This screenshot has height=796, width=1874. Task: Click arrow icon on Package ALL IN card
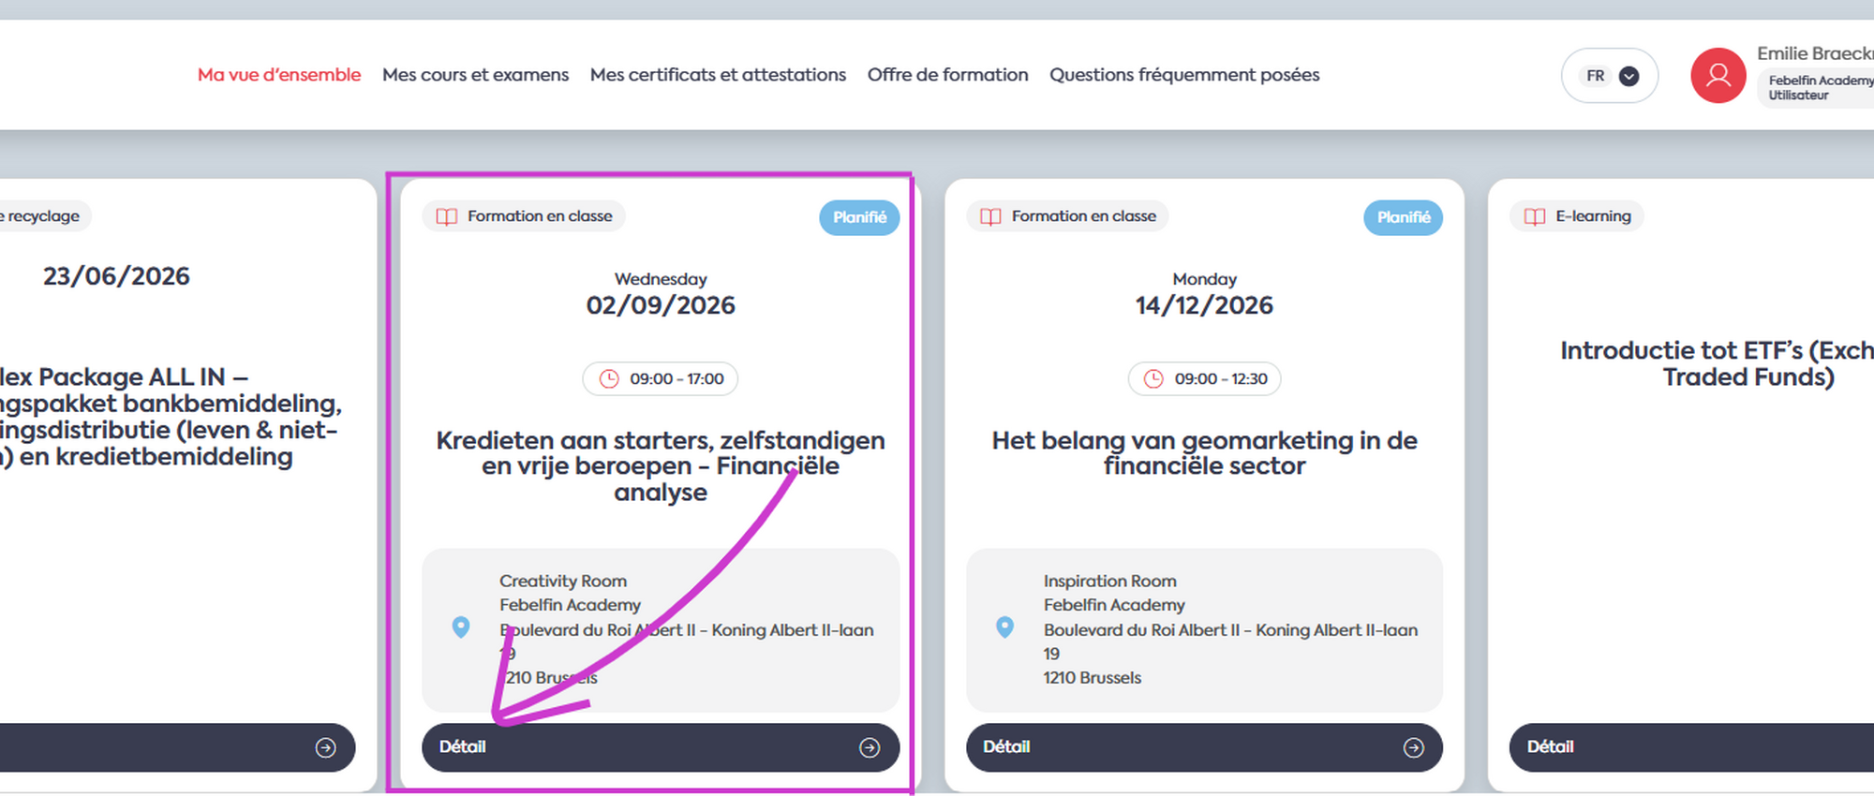pos(325,747)
